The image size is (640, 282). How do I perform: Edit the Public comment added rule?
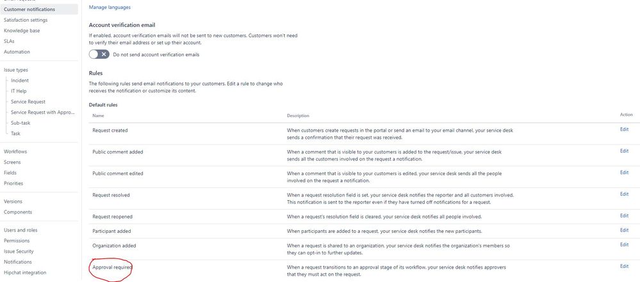(x=624, y=151)
